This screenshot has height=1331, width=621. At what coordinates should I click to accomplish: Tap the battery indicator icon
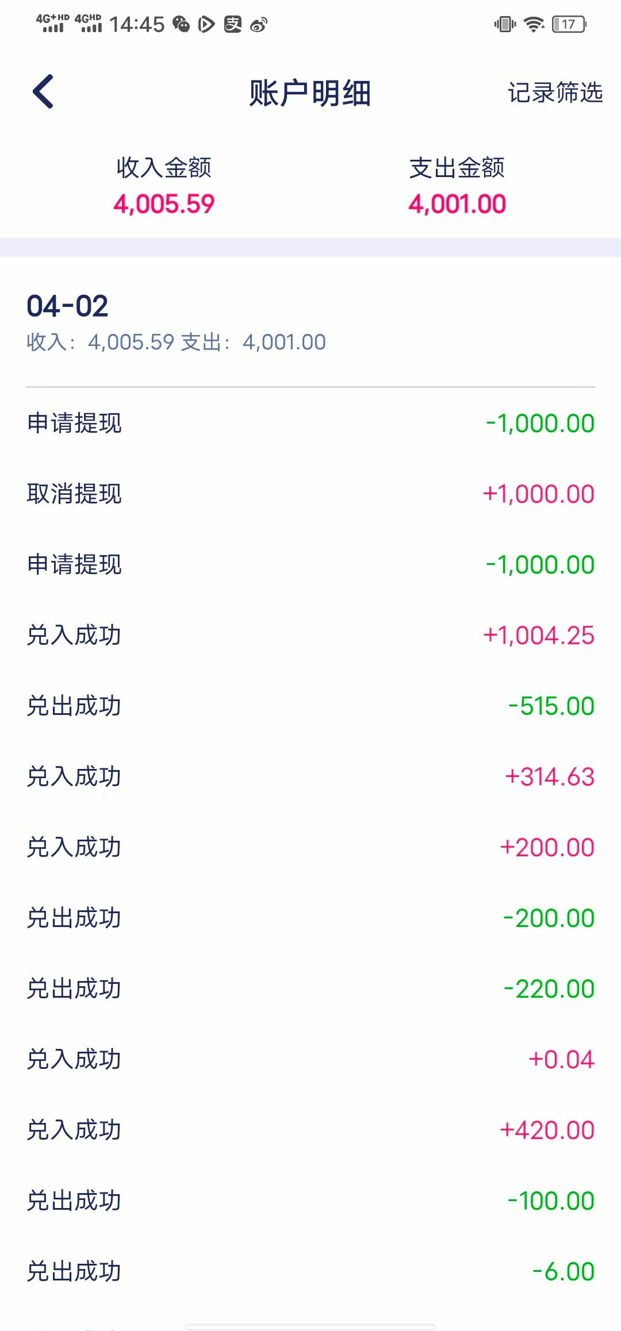[x=569, y=24]
